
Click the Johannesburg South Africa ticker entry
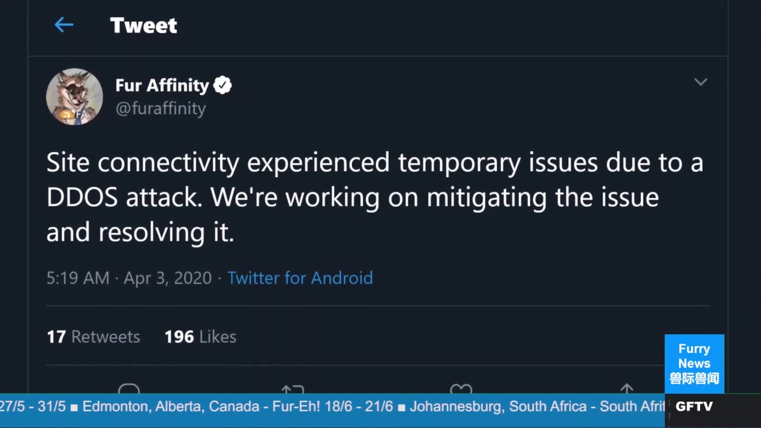click(x=535, y=407)
